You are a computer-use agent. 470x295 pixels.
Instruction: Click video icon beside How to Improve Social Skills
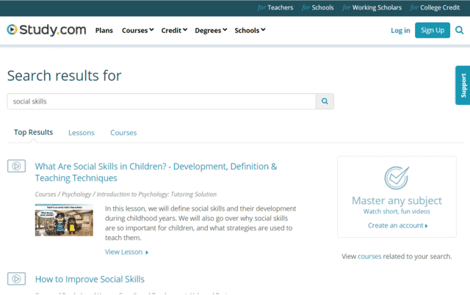(x=16, y=279)
